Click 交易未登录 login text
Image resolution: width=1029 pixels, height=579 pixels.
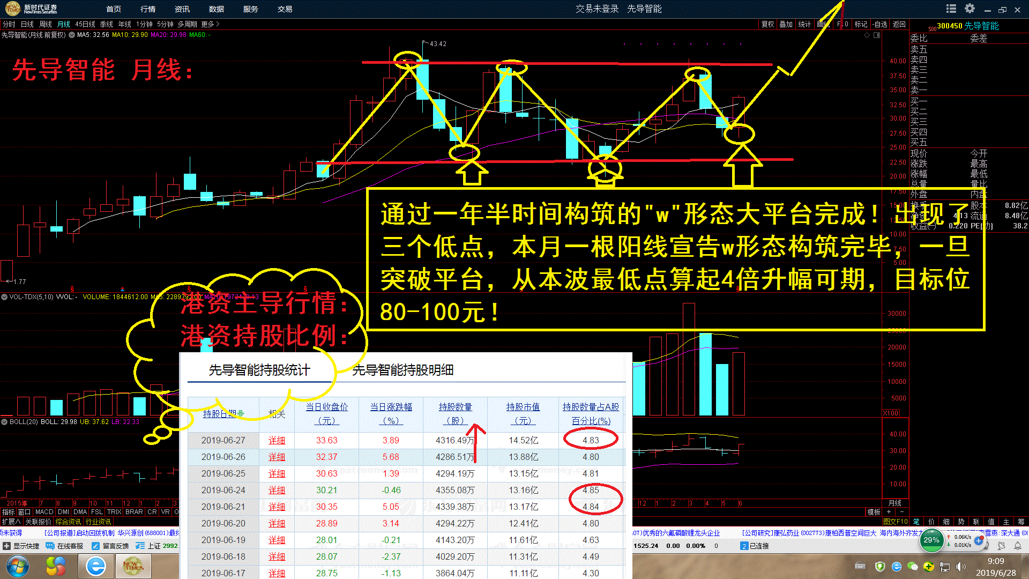[597, 9]
